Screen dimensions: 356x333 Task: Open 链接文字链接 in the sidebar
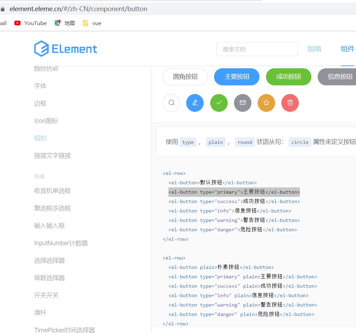[x=52, y=155]
